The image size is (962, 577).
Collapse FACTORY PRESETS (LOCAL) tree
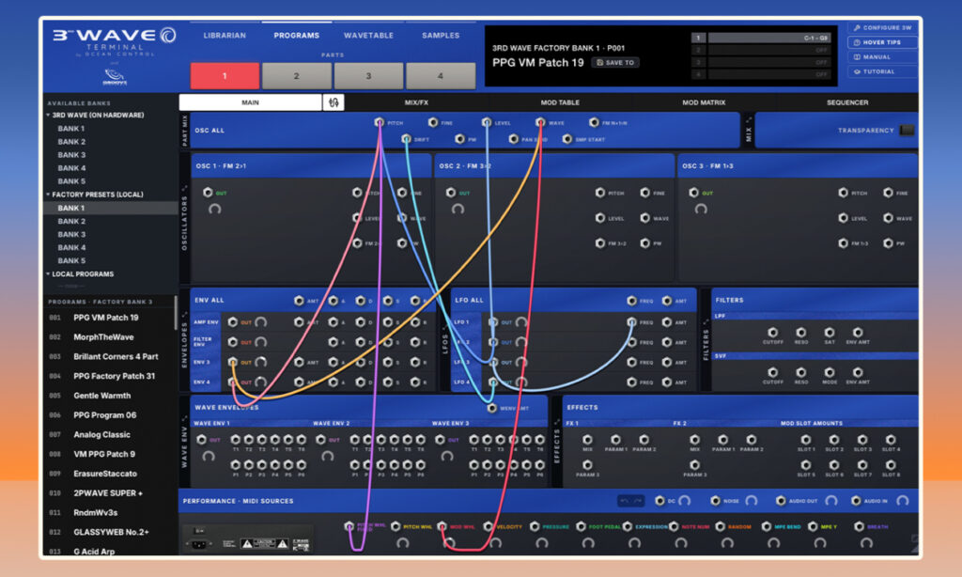(x=48, y=194)
